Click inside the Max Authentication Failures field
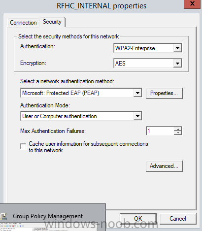Image resolution: width=202 pixels, height=231 pixels. point(160,131)
